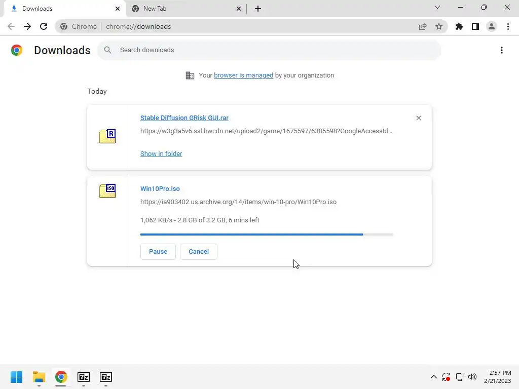Go back using the browser back arrow
519x389 pixels.
click(11, 26)
